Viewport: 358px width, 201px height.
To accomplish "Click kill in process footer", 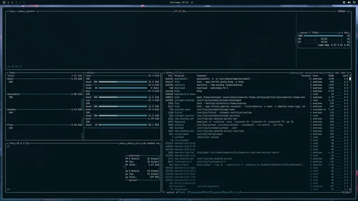I will click(207, 192).
